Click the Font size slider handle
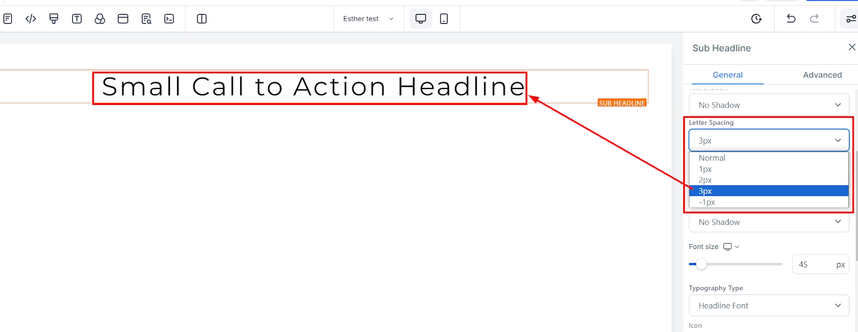The width and height of the screenshot is (858, 332). [701, 264]
